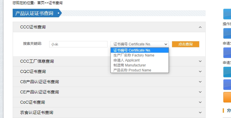Choose 生产厂名称 Factory Name option
This screenshot has height=118, width=231.
(134, 55)
